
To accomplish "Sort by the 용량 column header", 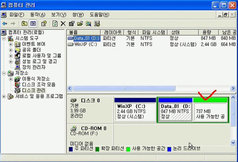I will pos(208,32).
